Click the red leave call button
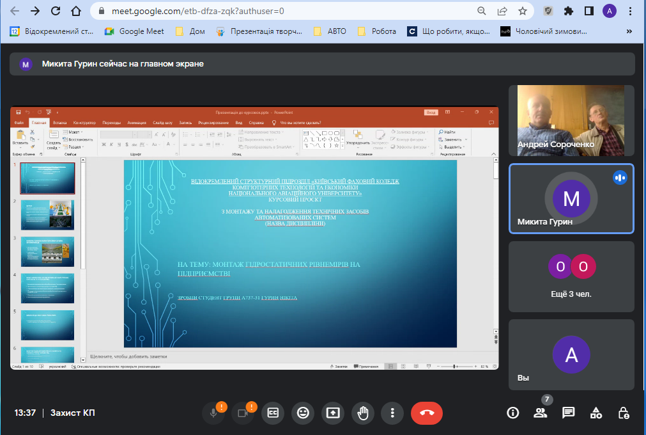Image resolution: width=646 pixels, height=435 pixels. pyautogui.click(x=427, y=413)
